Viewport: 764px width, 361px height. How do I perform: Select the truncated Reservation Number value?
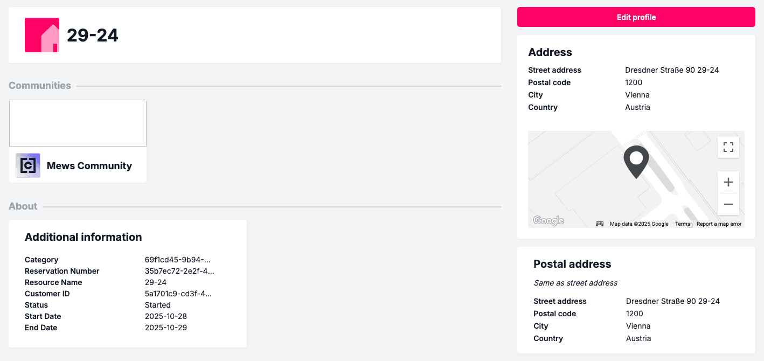pyautogui.click(x=179, y=271)
